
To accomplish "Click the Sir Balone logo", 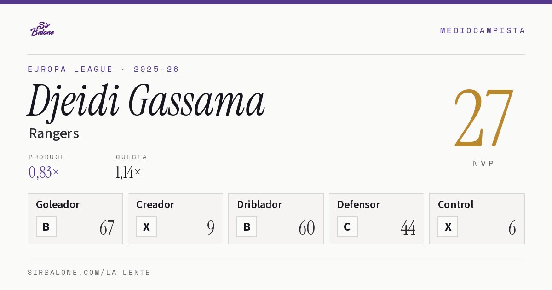I will pos(42,29).
